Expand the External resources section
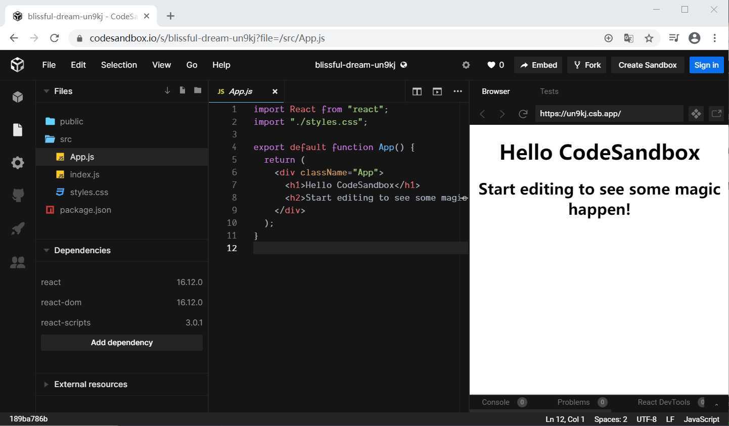 point(47,384)
